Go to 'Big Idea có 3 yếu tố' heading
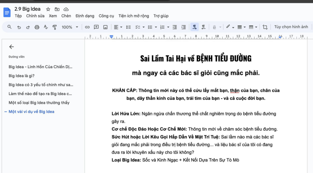This screenshot has width=313, height=173. (x=41, y=85)
